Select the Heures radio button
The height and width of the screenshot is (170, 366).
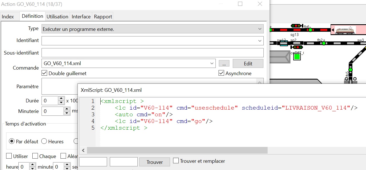click(44, 141)
